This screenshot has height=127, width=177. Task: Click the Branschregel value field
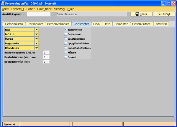click(46, 52)
